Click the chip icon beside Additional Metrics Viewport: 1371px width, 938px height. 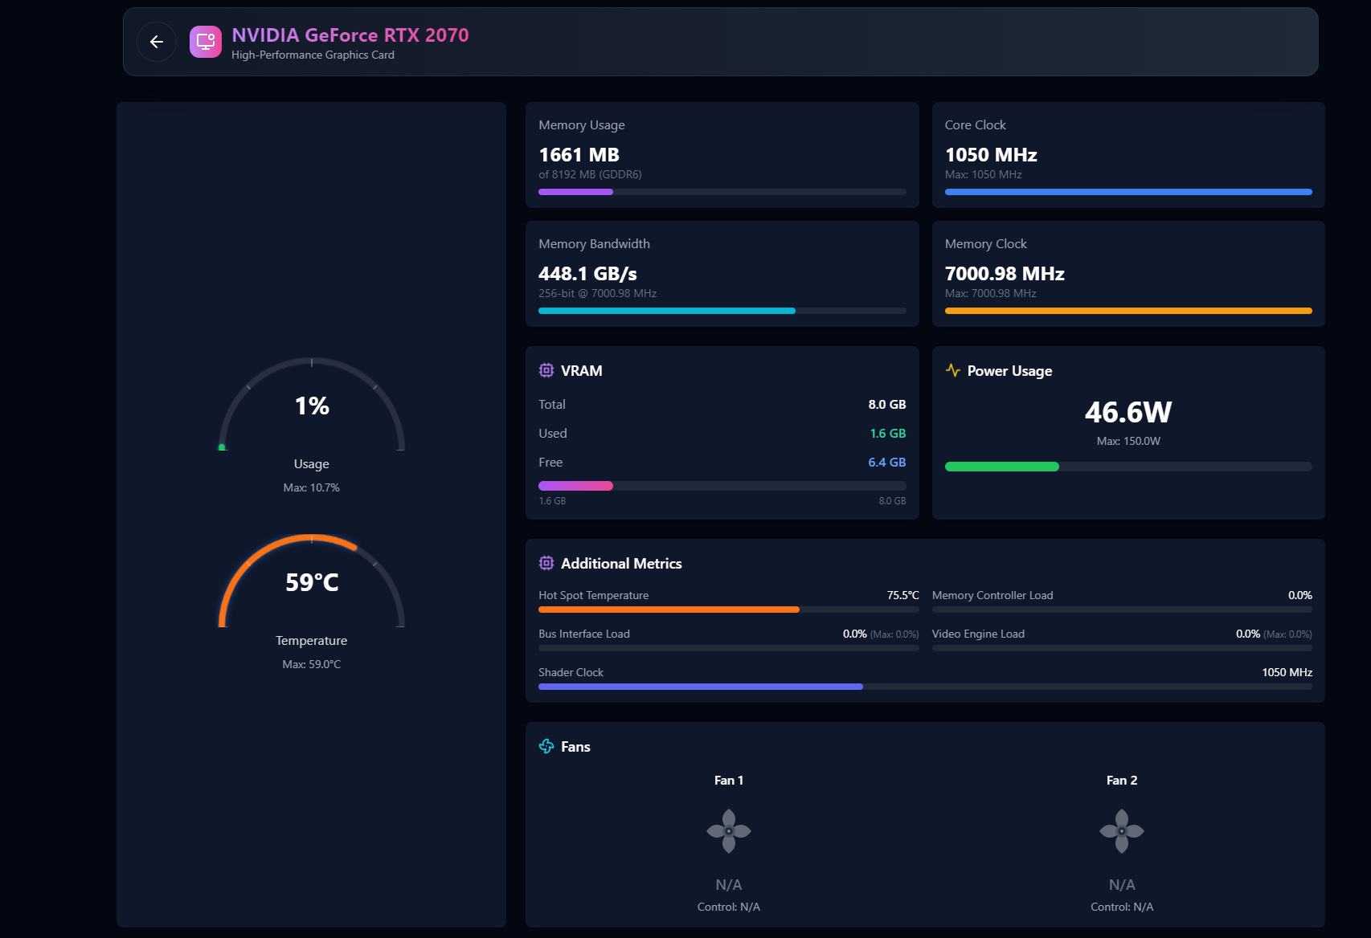[x=546, y=563]
